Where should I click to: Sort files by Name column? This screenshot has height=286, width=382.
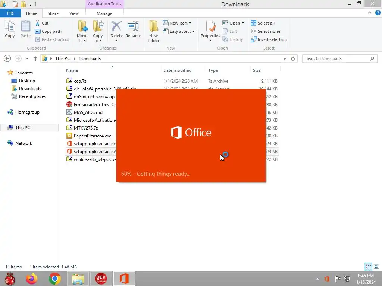(x=72, y=70)
